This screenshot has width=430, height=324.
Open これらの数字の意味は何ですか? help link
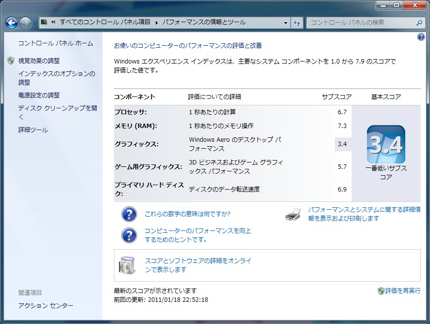point(187,214)
